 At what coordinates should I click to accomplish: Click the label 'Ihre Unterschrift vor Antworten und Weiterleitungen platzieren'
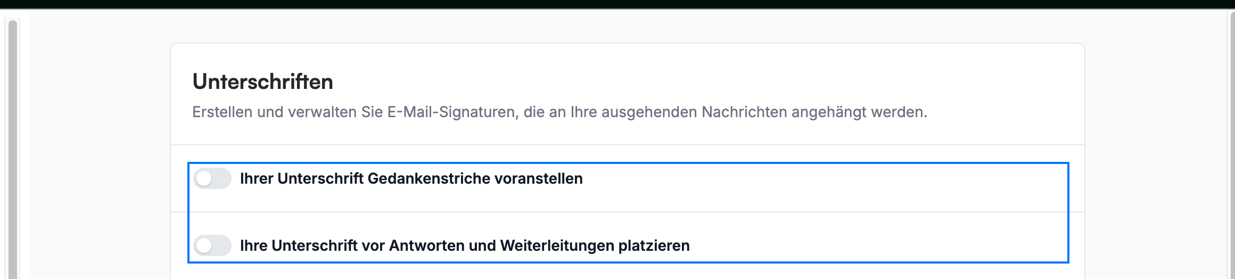(465, 245)
